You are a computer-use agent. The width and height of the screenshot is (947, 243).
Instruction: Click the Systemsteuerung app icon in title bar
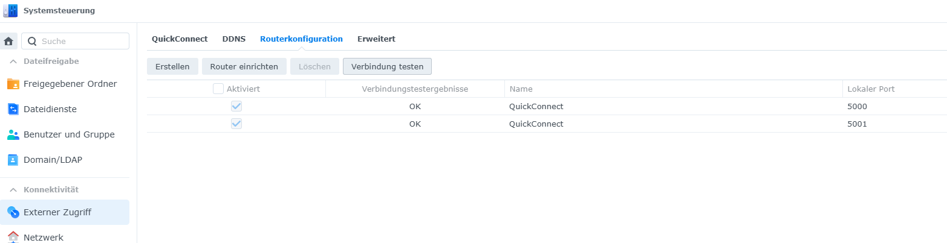tap(10, 11)
